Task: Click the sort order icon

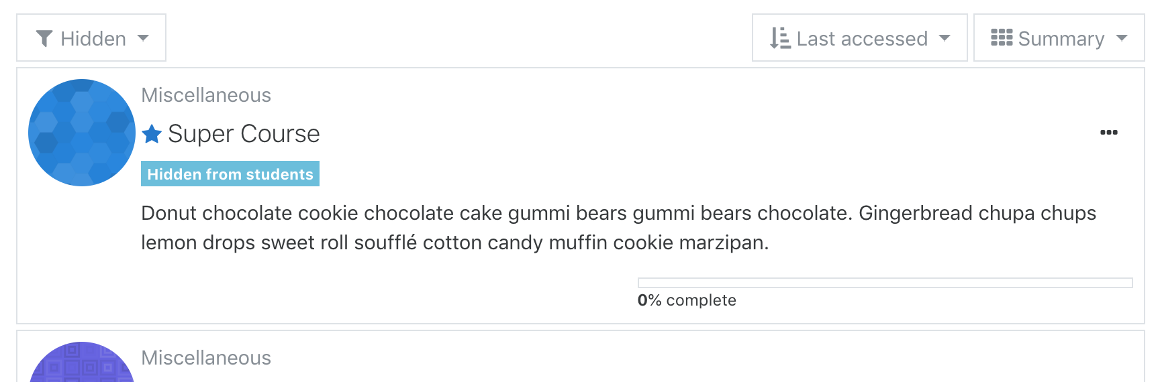Action: (x=780, y=38)
